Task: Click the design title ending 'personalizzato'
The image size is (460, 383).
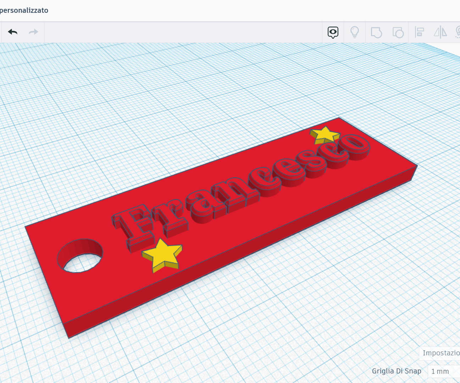Action: point(24,10)
